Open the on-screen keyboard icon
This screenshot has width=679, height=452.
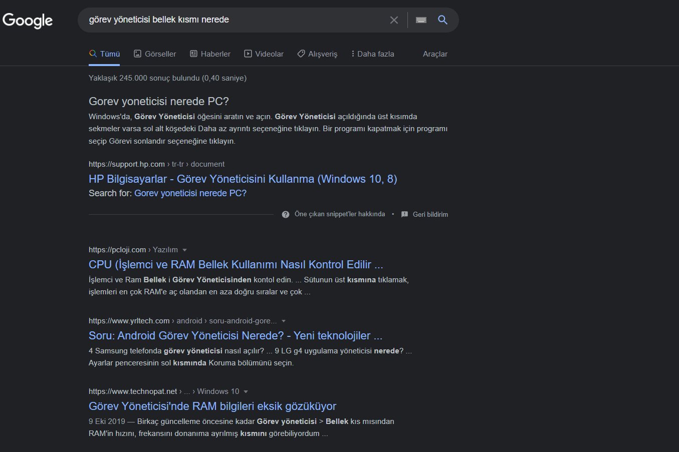pos(421,20)
